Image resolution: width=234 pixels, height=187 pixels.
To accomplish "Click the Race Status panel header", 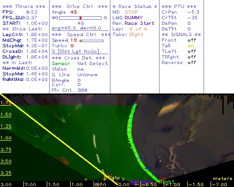I will (x=135, y=7).
